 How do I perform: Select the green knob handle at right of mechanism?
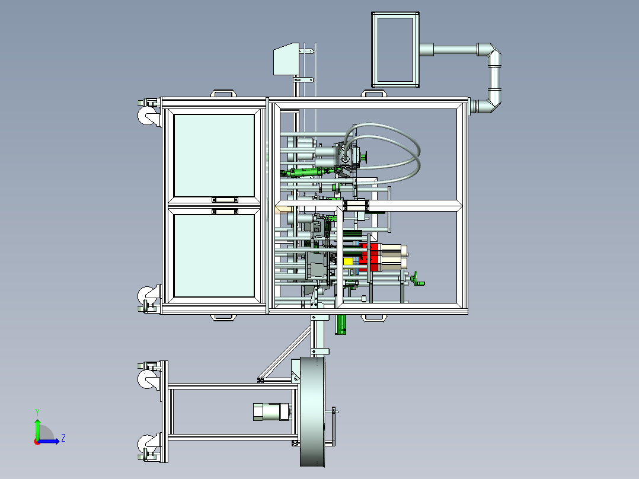[417, 279]
